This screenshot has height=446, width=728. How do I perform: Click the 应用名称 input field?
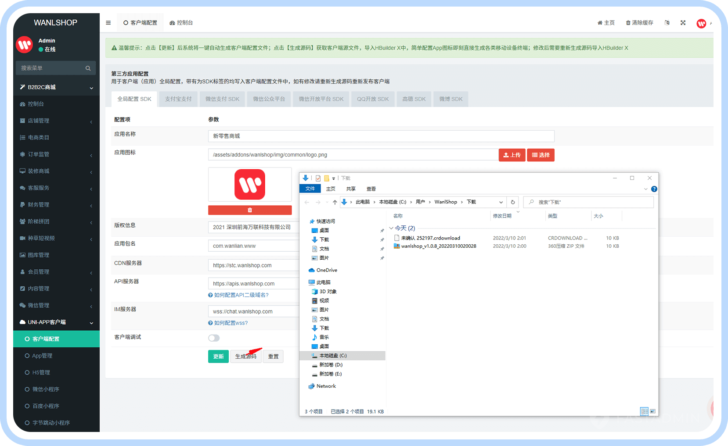click(x=381, y=136)
